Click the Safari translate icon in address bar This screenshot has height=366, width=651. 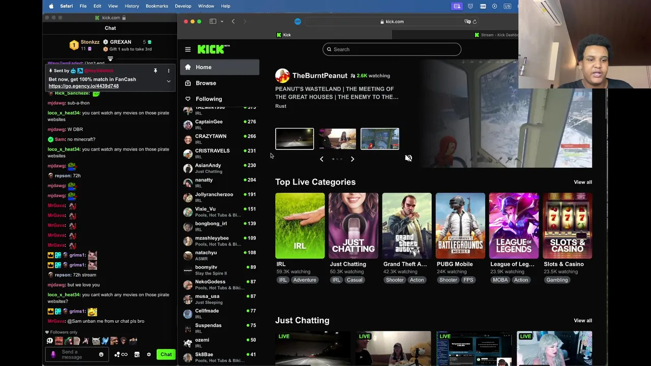coord(467,21)
